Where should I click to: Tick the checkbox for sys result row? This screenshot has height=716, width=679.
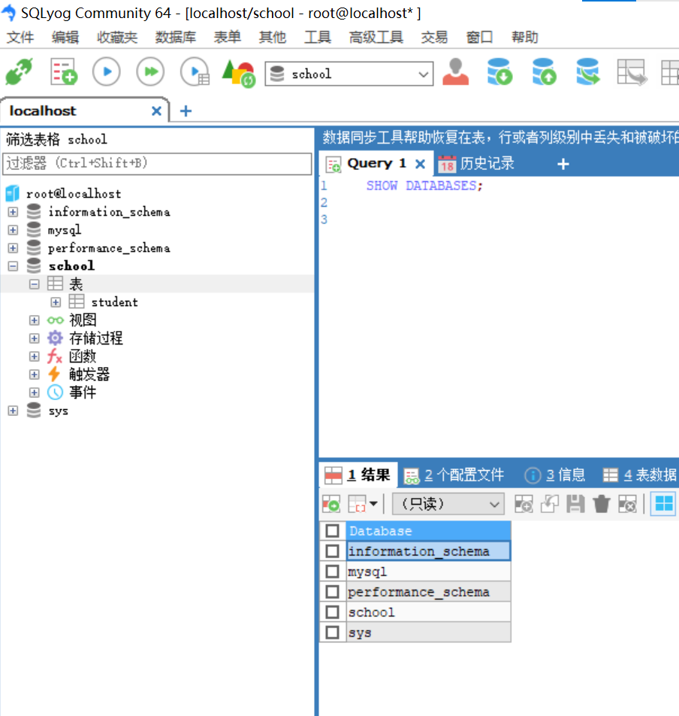point(333,633)
